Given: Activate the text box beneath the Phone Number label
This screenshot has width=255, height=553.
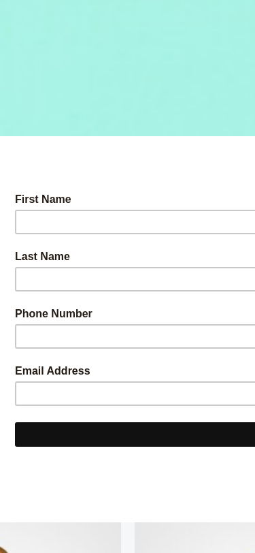Looking at the screenshot, I should (135, 336).
